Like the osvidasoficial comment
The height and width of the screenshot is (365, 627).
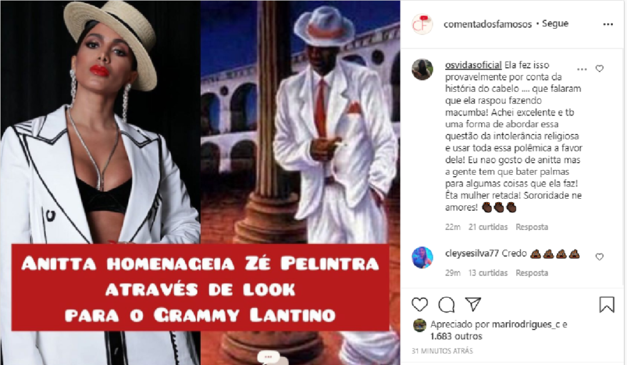[x=599, y=68]
